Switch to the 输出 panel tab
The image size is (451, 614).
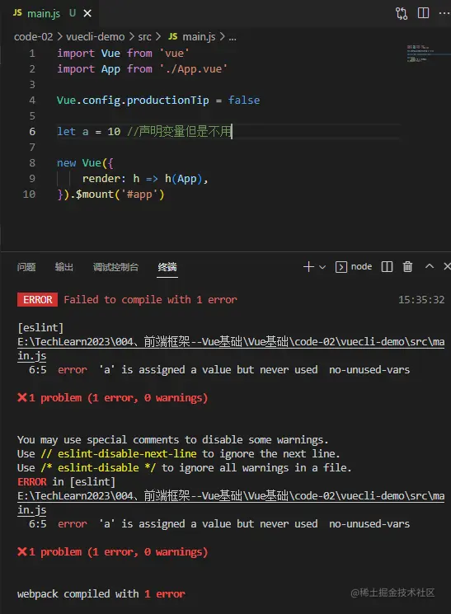[x=63, y=267]
